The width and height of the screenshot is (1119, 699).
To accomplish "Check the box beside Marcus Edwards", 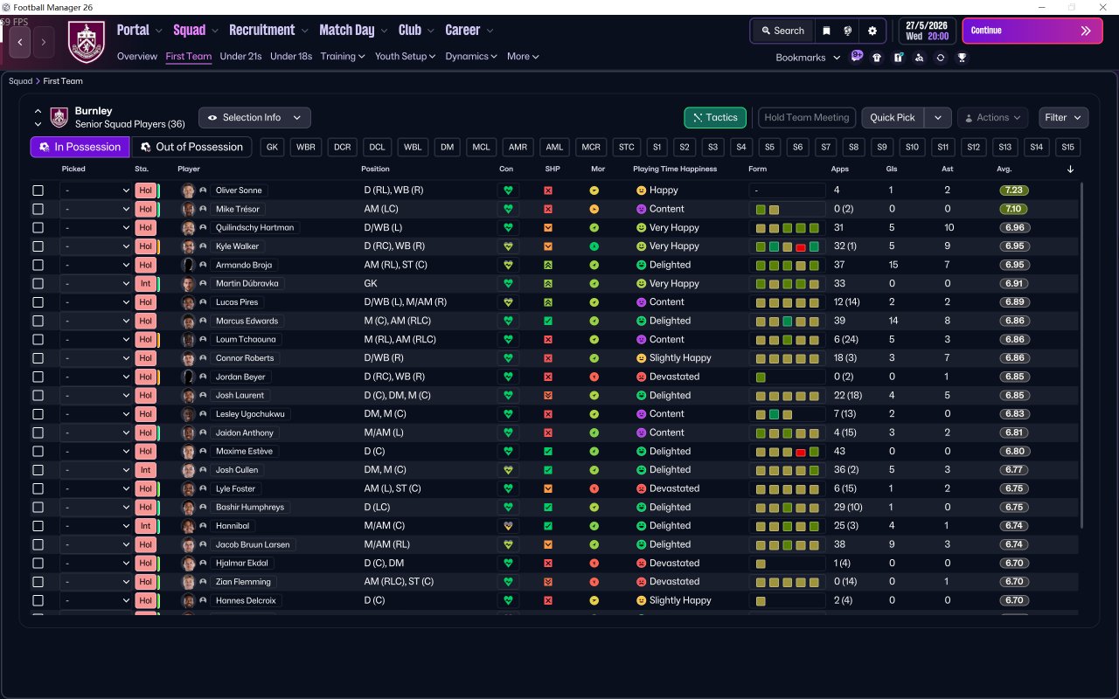I will pyautogui.click(x=38, y=321).
